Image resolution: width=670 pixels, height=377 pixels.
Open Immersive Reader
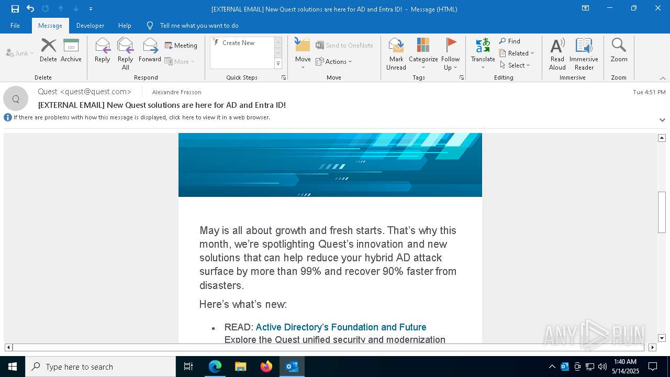click(584, 54)
